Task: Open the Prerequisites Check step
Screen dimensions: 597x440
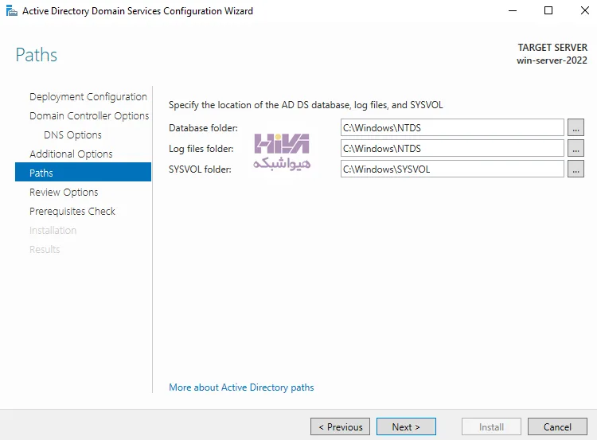Action: tap(72, 211)
